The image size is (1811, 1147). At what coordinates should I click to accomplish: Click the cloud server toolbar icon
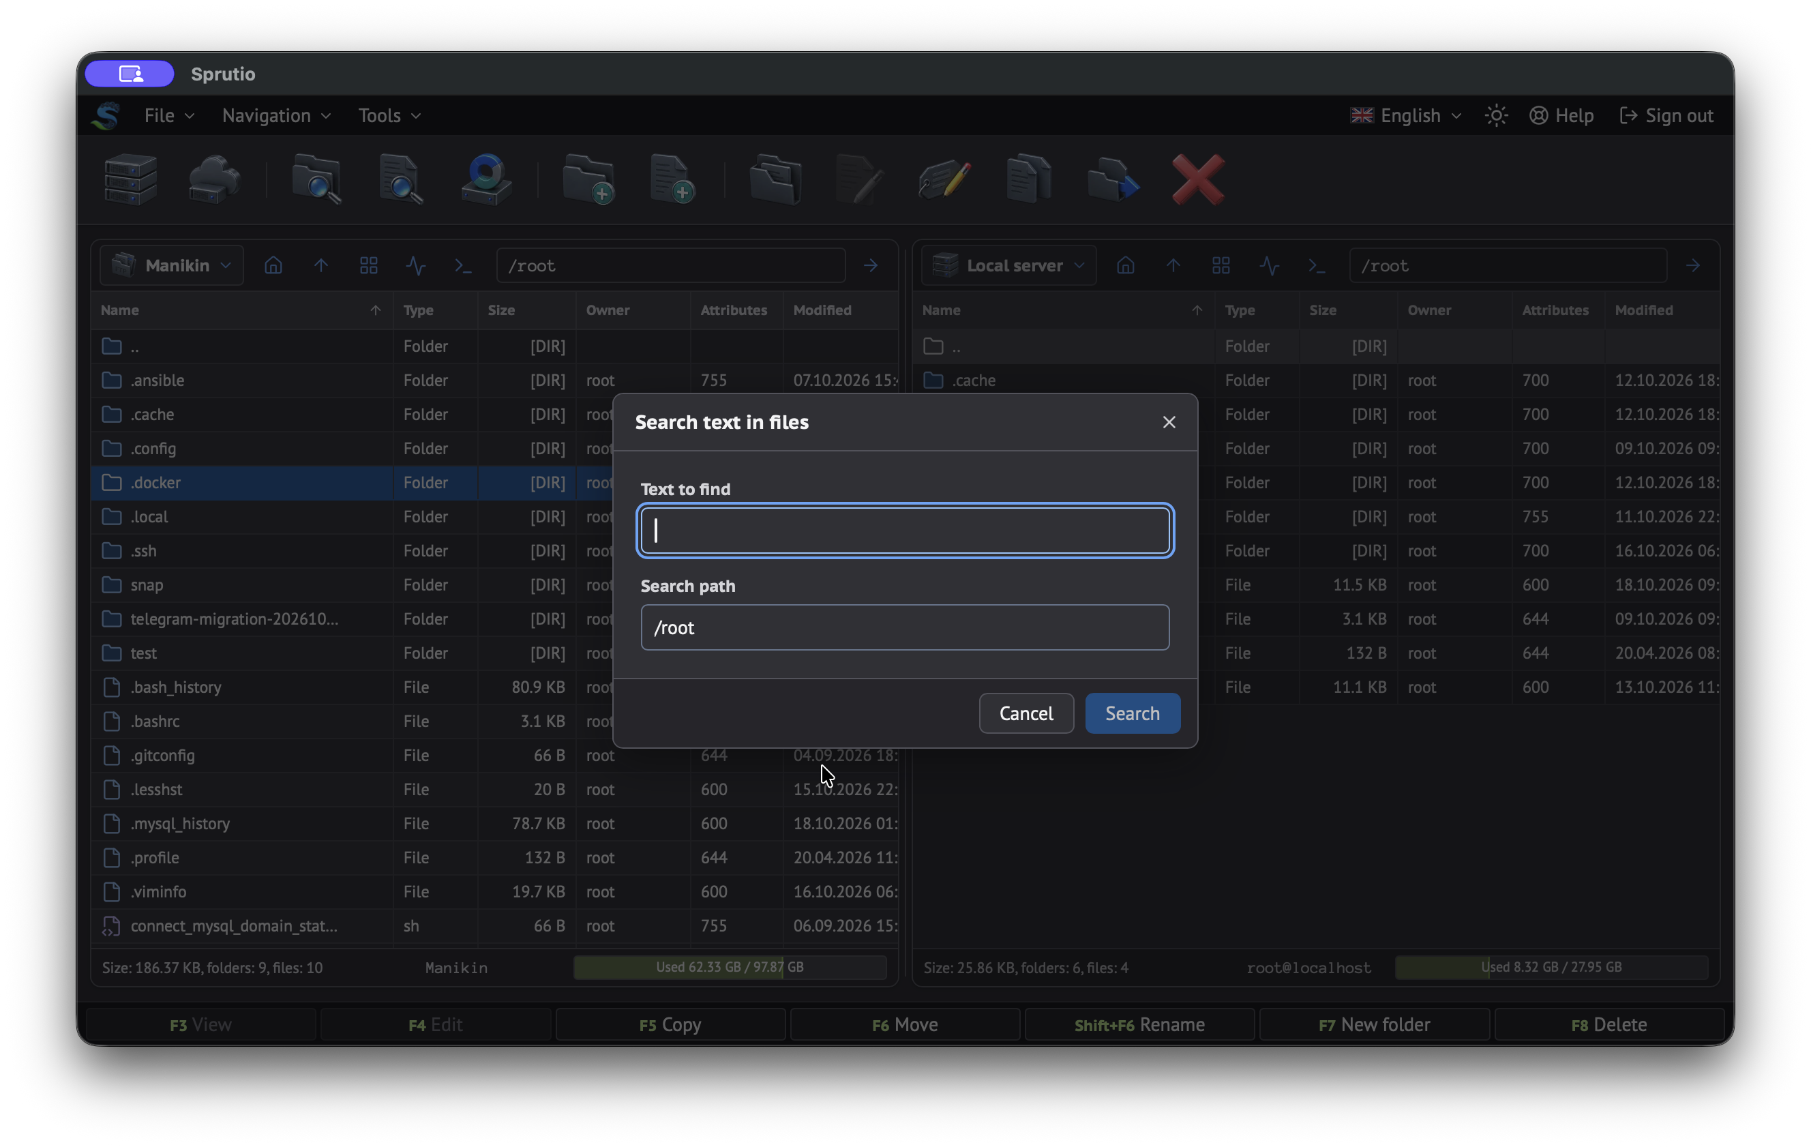click(214, 179)
